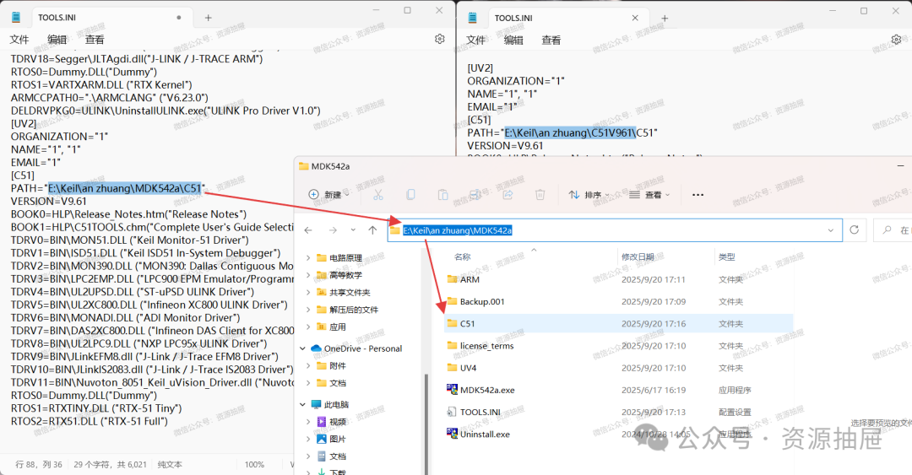912x475 pixels.
Task: Click the Rename icon in Explorer toolbar
Action: [x=475, y=195]
